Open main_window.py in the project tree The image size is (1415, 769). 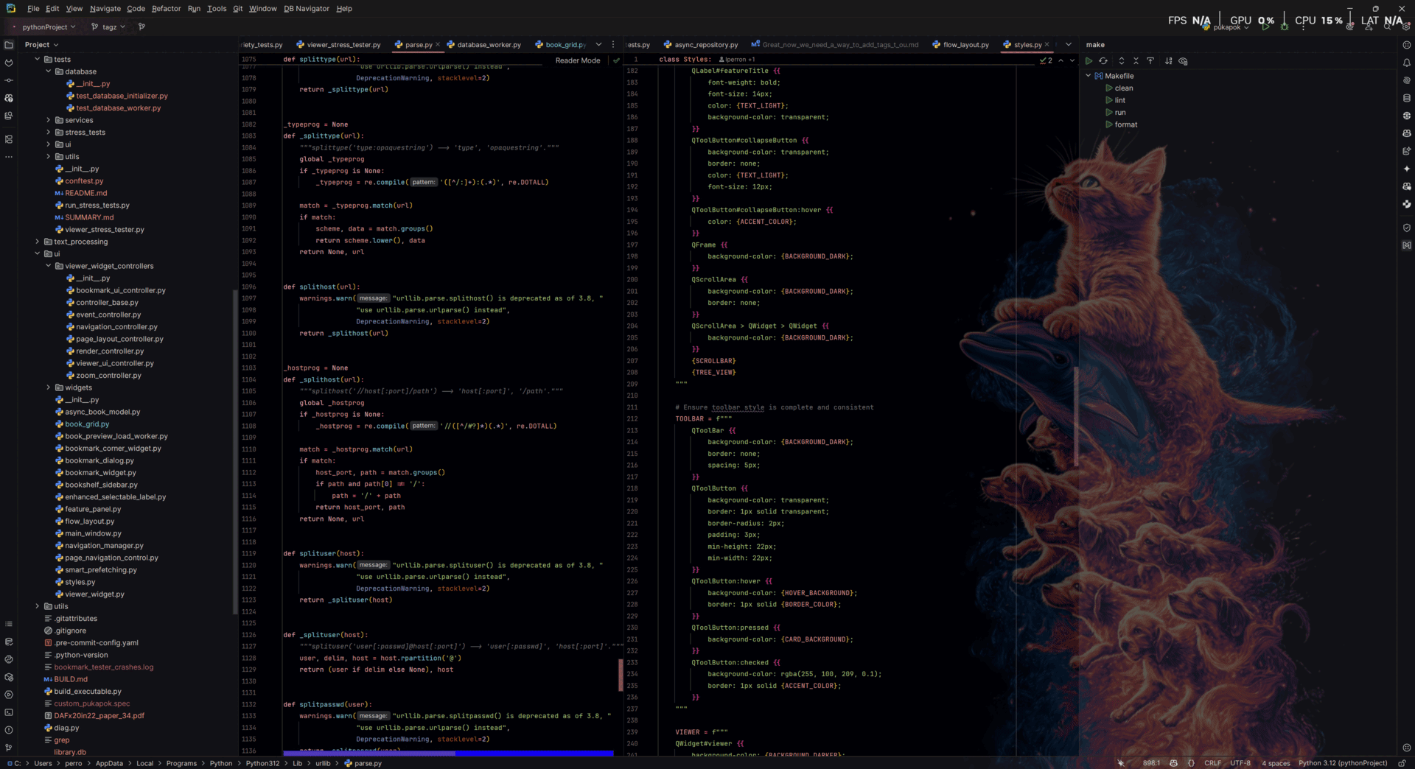(93, 533)
